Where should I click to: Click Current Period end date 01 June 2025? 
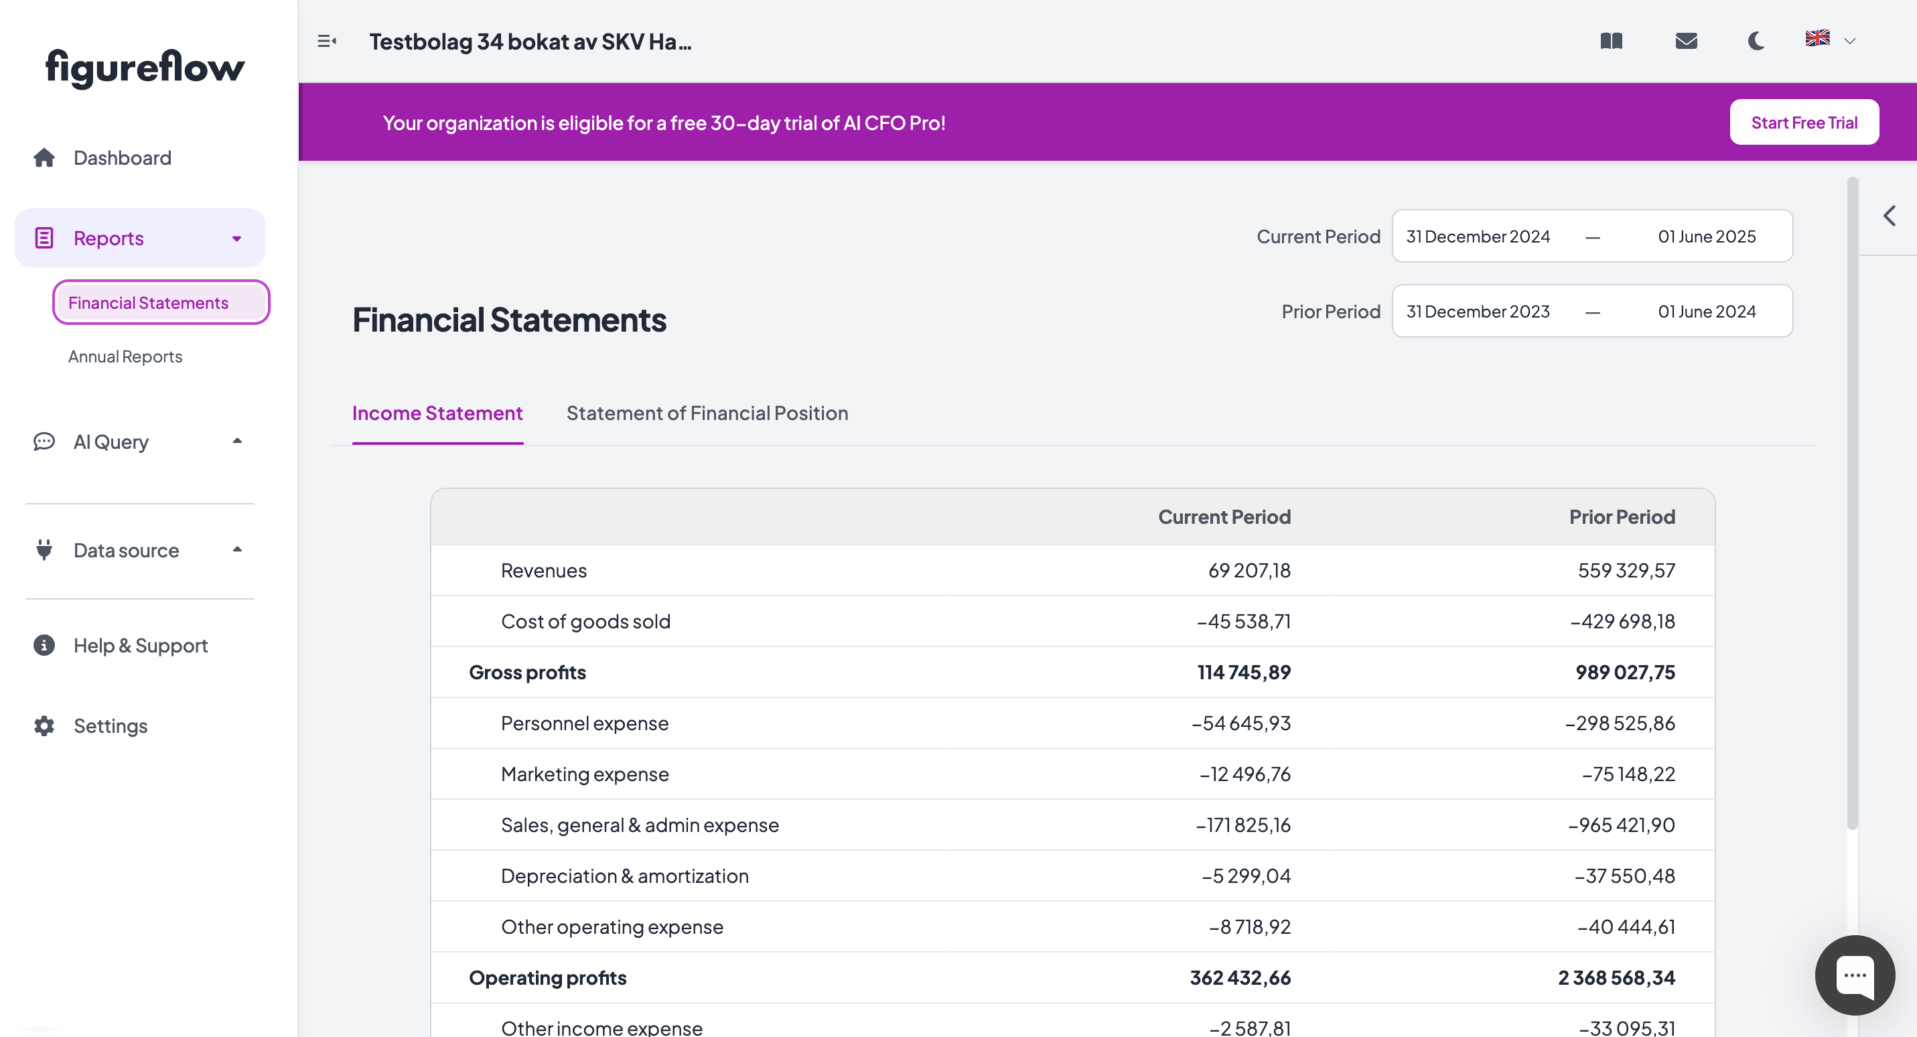[1707, 236]
